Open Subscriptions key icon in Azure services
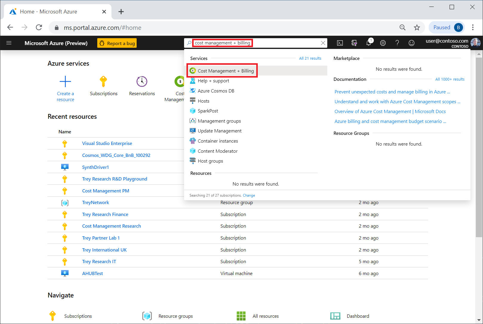Image resolution: width=483 pixels, height=324 pixels. [x=103, y=81]
